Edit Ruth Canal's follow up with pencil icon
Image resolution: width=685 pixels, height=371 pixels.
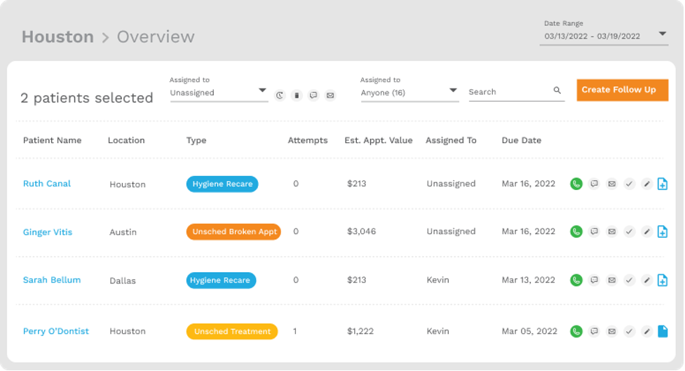coord(646,184)
